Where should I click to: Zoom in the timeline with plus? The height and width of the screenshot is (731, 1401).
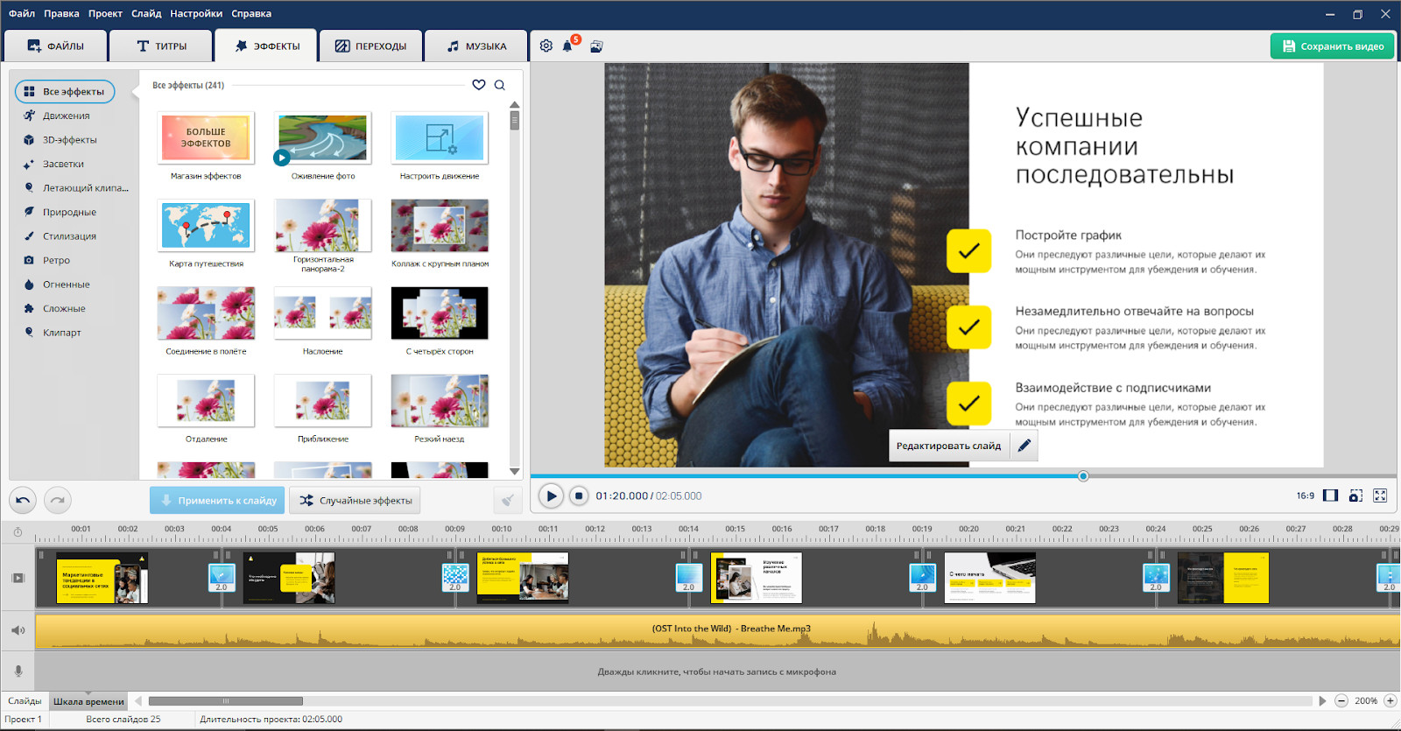click(x=1390, y=700)
